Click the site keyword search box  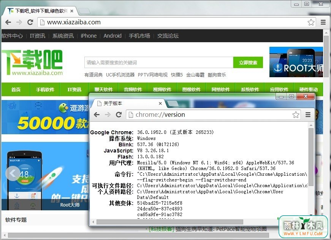pos(159,62)
